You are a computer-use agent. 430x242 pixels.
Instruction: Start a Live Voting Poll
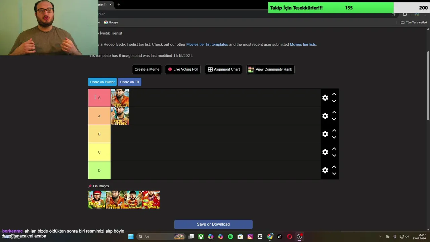click(183, 70)
